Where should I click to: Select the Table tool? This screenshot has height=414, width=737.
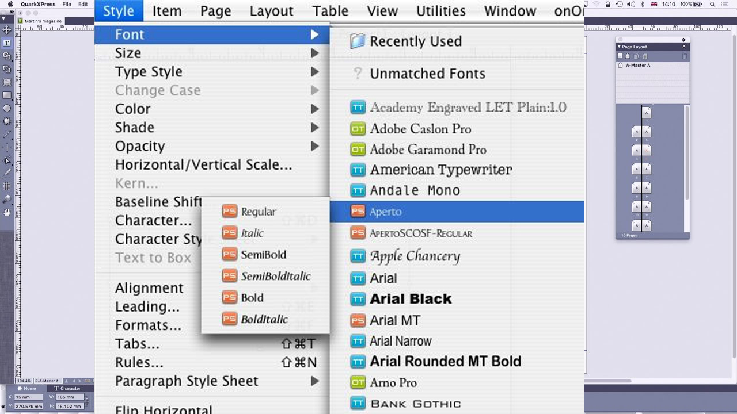click(7, 186)
